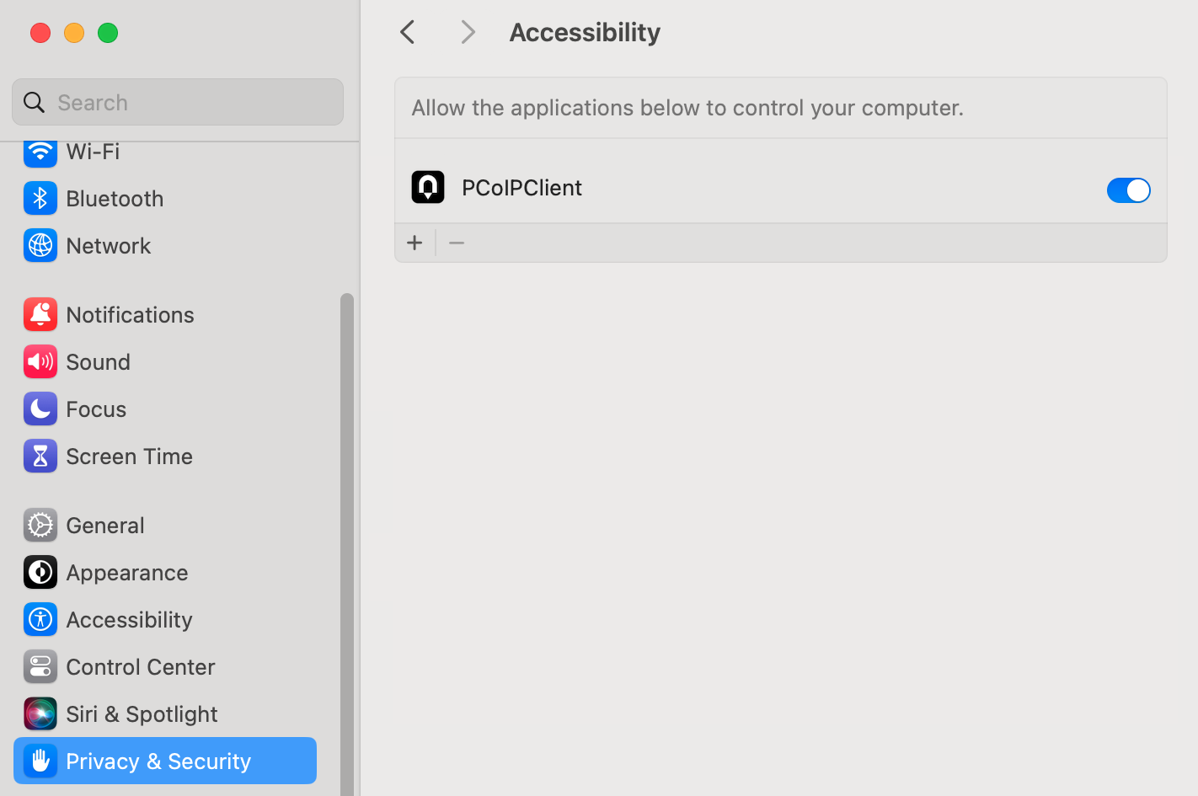Open Sound settings pane
Screen dimensions: 1198x796
(165, 362)
